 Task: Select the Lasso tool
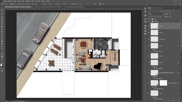pyautogui.click(x=2, y=14)
